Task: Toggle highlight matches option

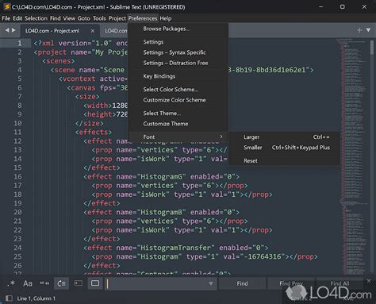Action: [x=95, y=283]
